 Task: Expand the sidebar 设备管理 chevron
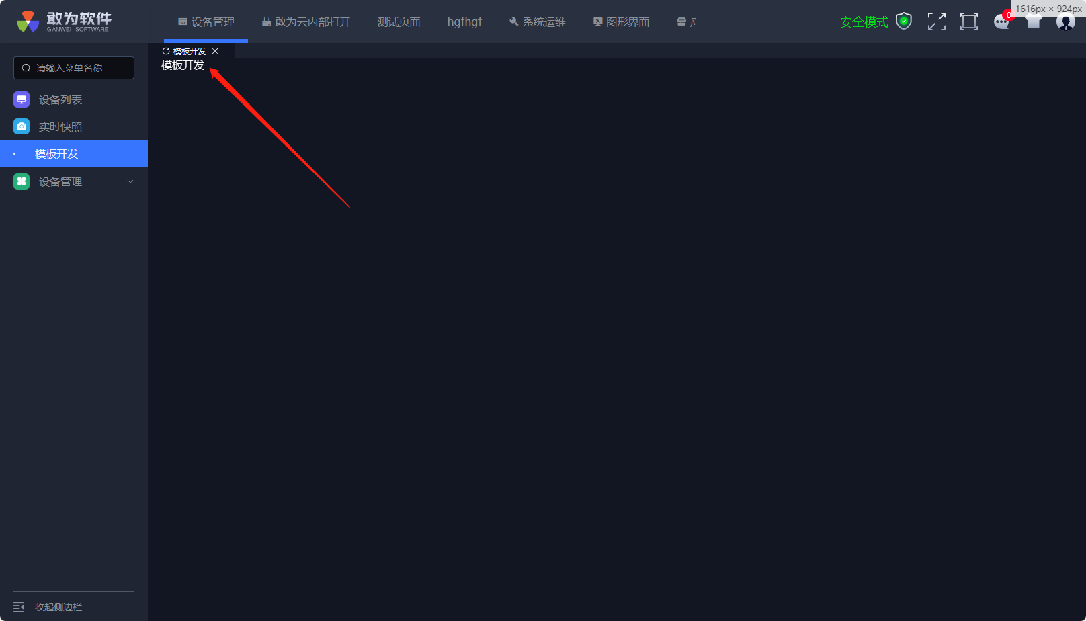click(x=130, y=181)
